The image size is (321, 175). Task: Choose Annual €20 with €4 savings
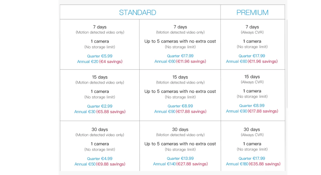[x=100, y=61]
